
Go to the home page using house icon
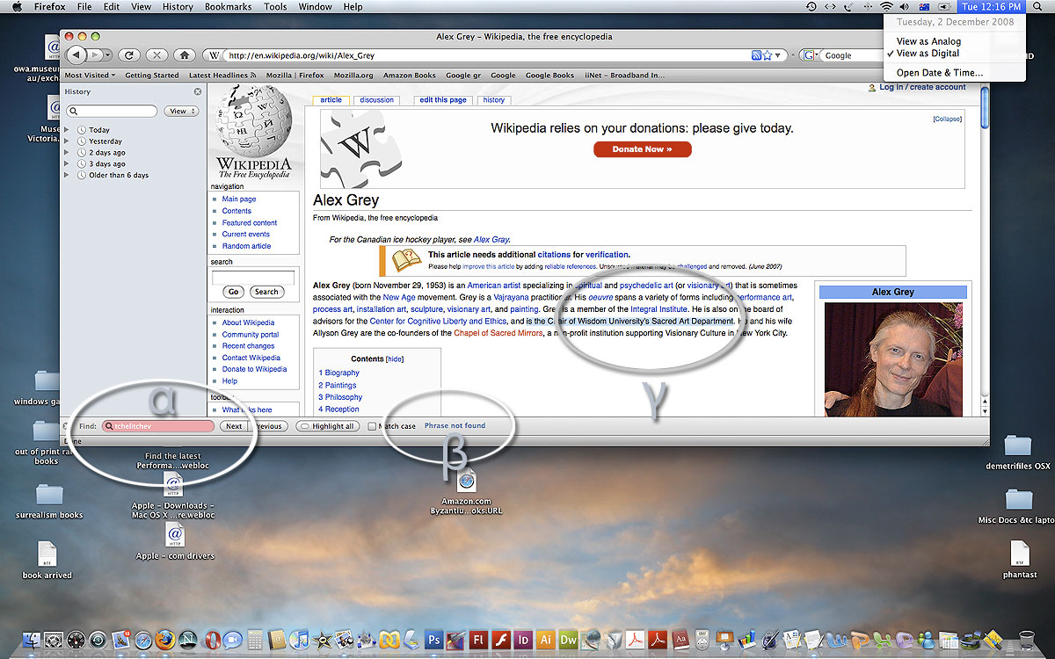pos(184,54)
